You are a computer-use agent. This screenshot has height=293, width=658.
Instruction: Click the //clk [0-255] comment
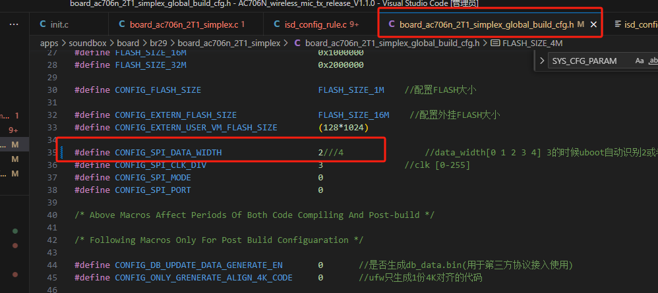(x=437, y=165)
